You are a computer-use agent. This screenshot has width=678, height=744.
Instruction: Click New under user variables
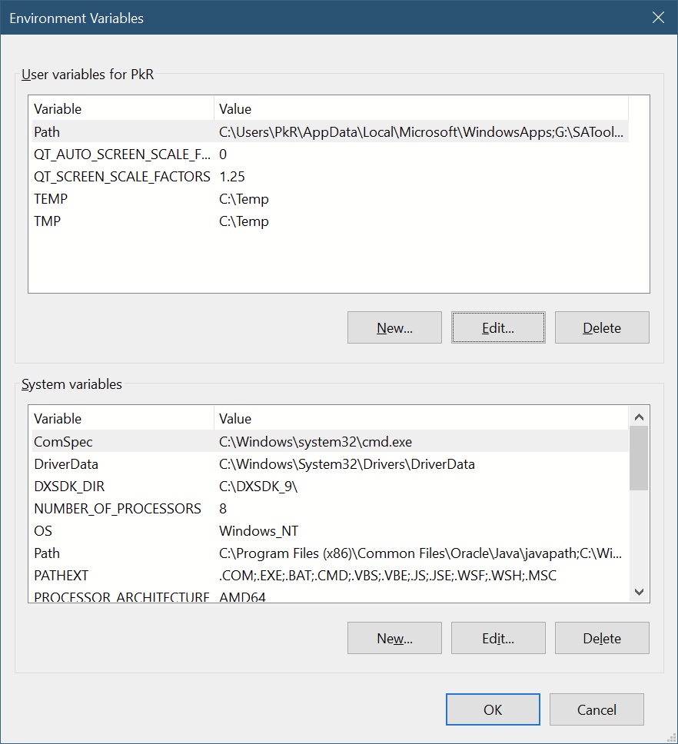(x=394, y=327)
